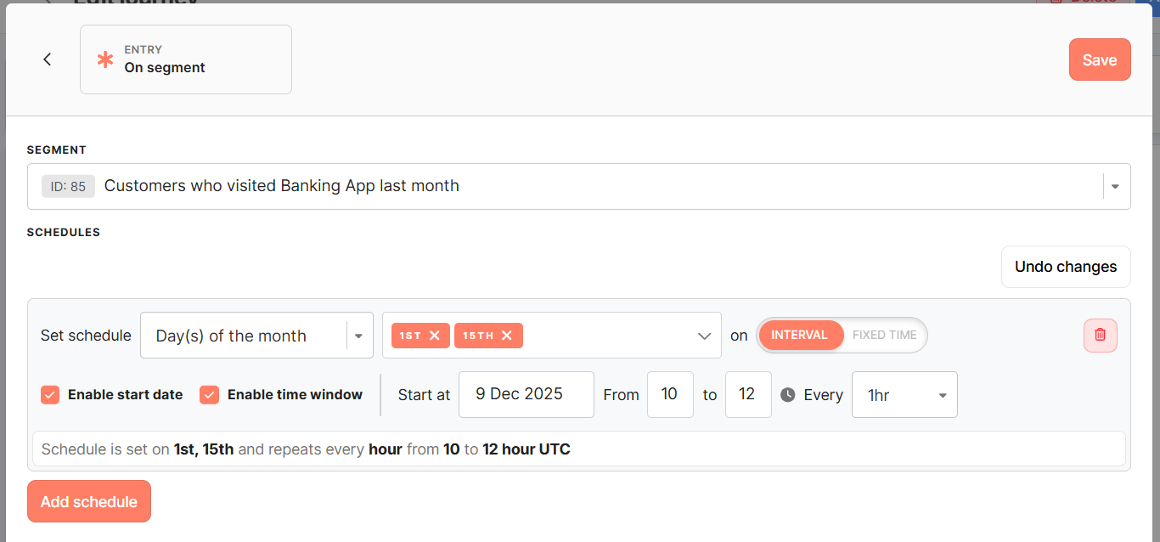Click the orange asterisk entry icon

click(105, 59)
